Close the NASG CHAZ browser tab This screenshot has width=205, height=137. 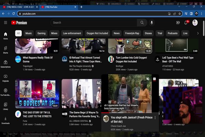coord(37,7)
